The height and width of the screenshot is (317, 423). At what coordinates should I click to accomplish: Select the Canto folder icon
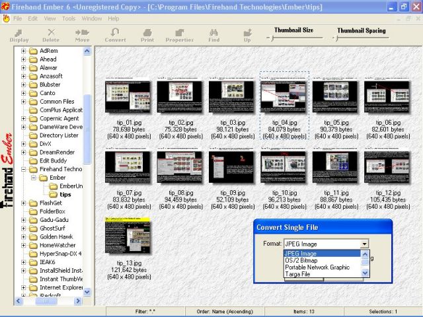pyautogui.click(x=33, y=93)
